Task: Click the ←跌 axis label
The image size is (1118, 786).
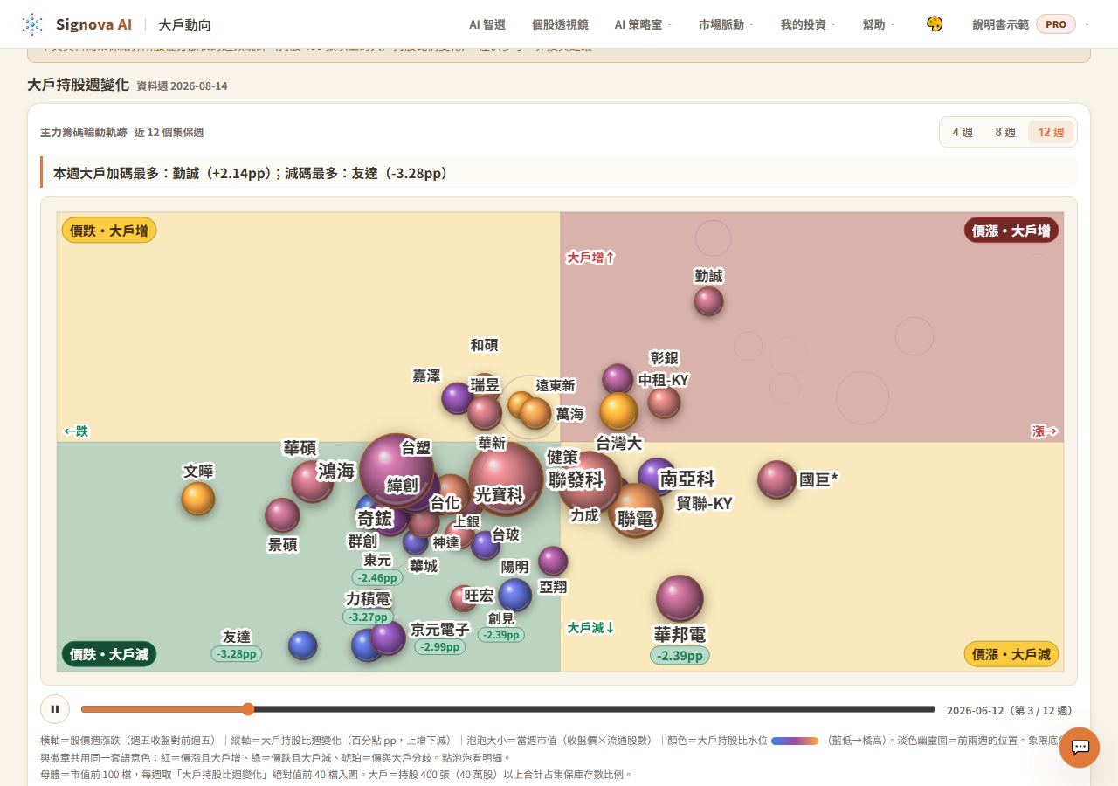Action: point(76,431)
